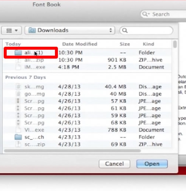The width and height of the screenshot is (186, 191).
Task: Click the dialog search magnifier icon
Action: click(125, 30)
